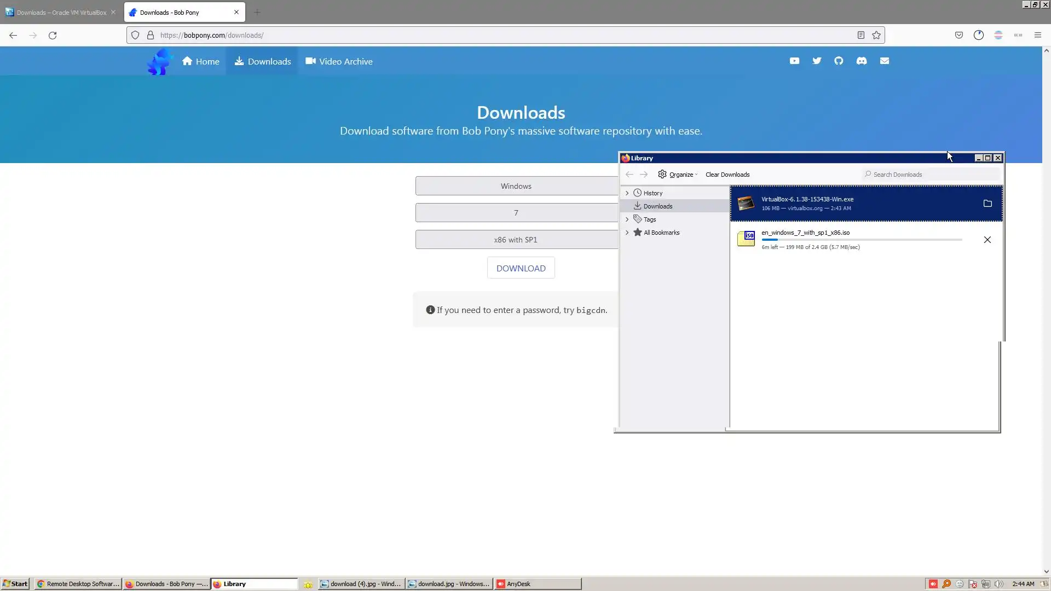Click the email envelope icon

885,61
